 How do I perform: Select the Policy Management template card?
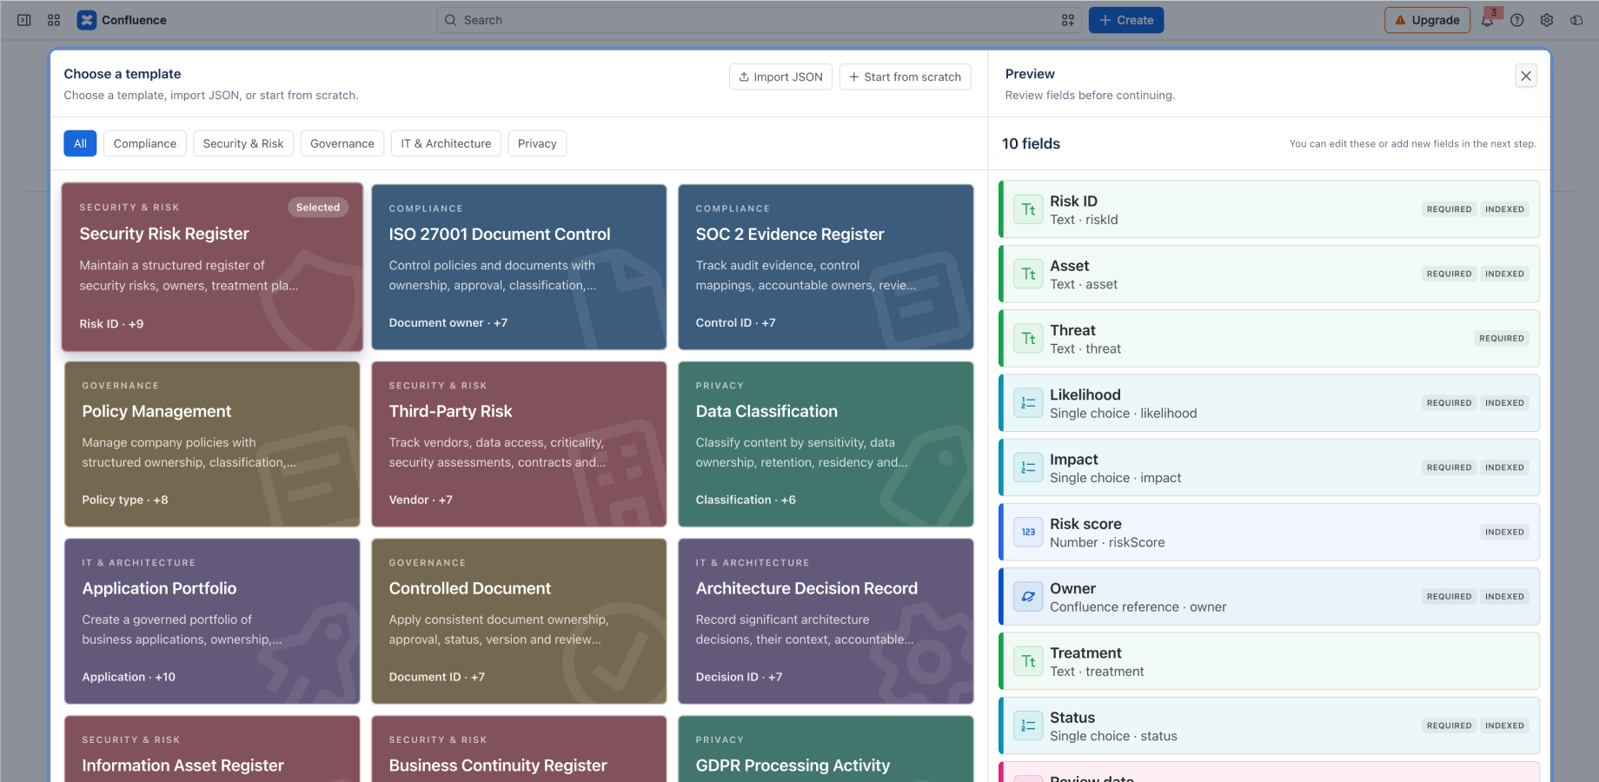coord(212,444)
